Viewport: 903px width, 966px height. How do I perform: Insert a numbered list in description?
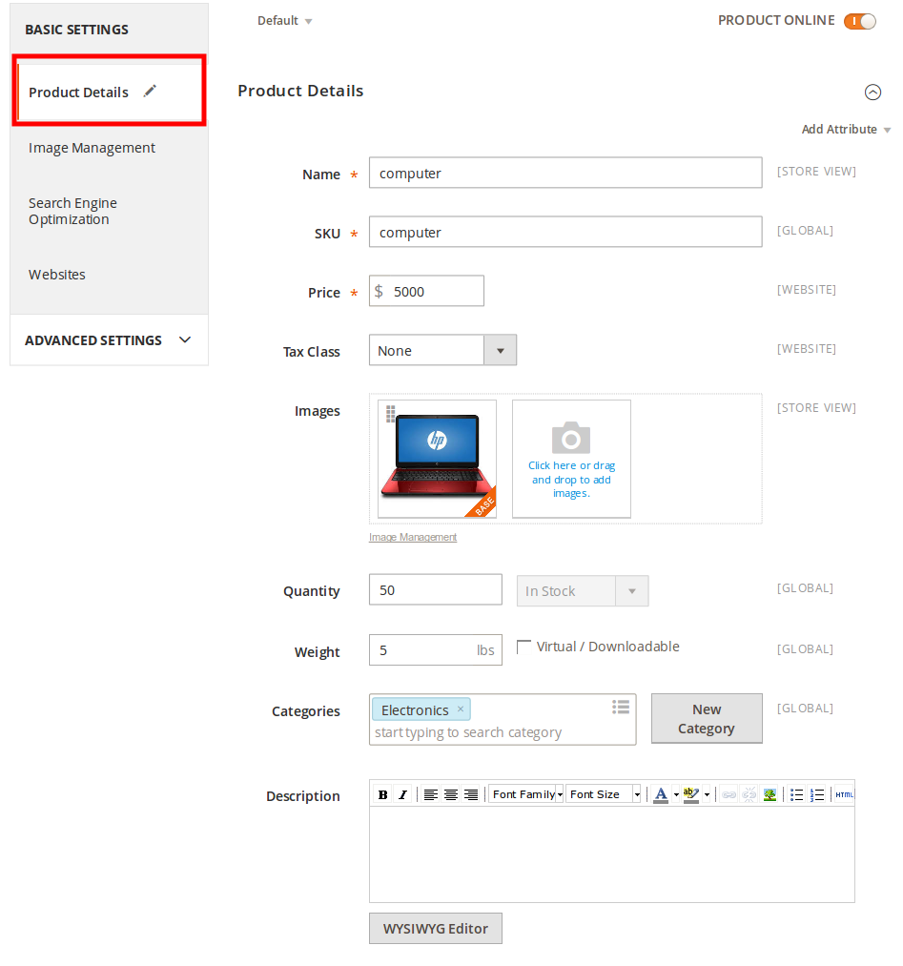click(x=817, y=794)
